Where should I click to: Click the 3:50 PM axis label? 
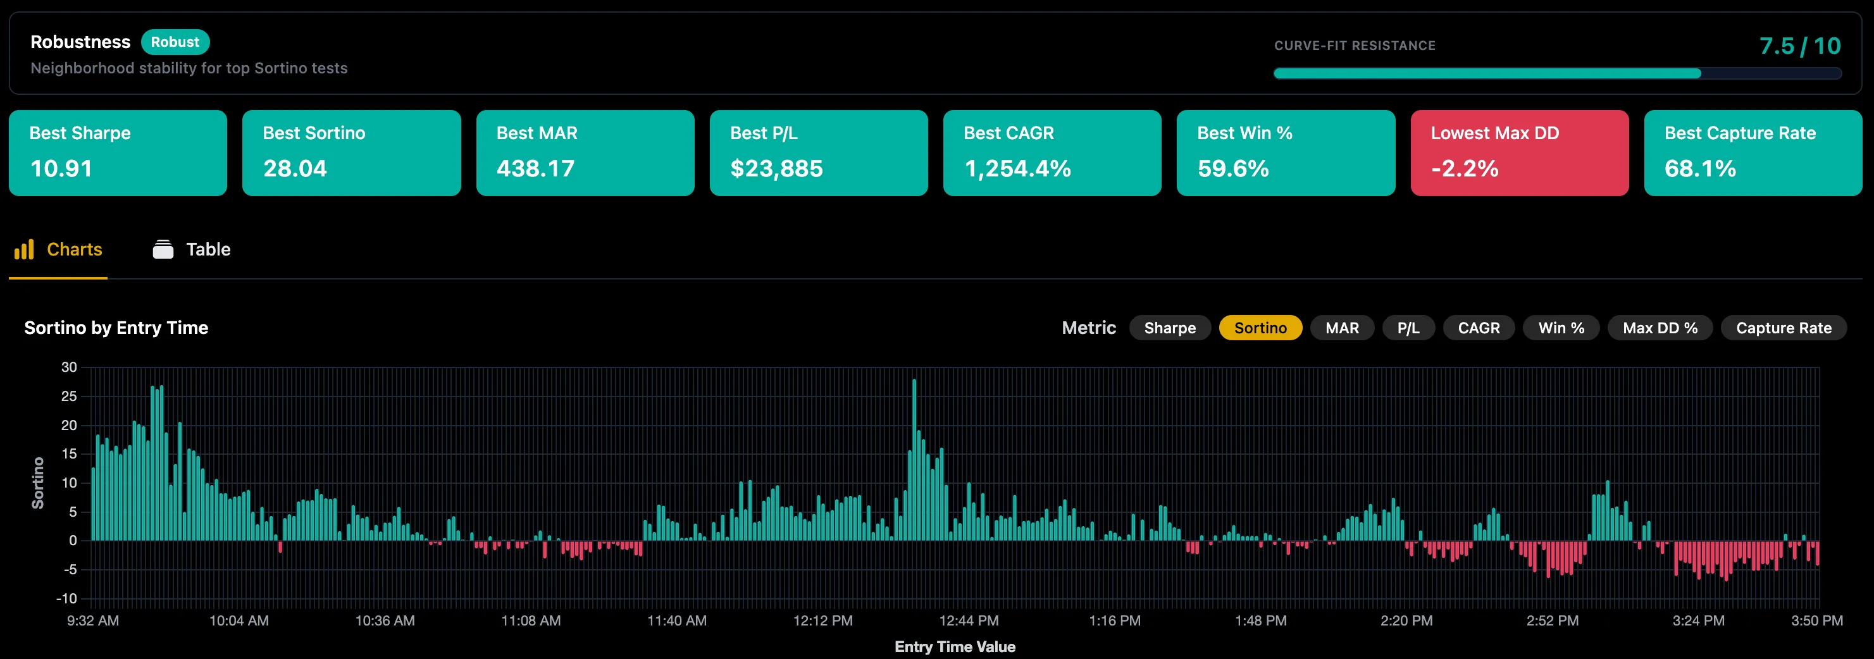(x=1817, y=620)
